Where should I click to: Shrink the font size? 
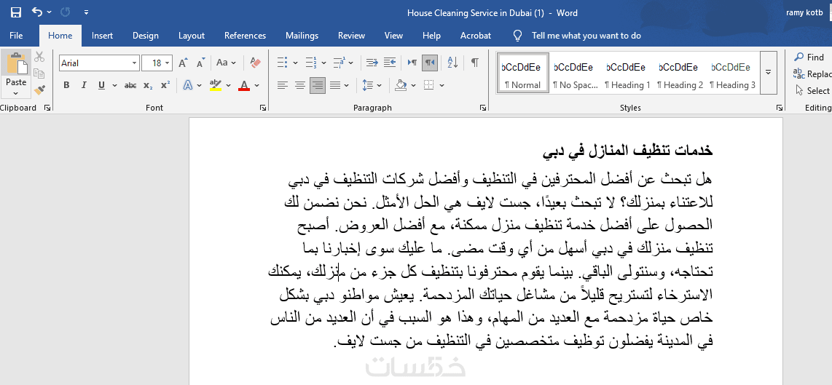tap(200, 63)
